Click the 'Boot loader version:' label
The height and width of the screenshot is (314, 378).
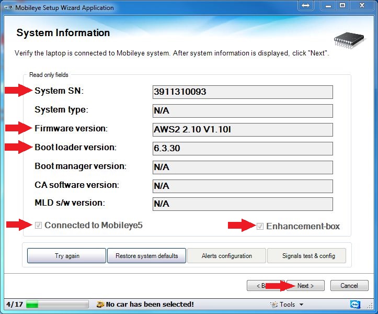(x=75, y=147)
